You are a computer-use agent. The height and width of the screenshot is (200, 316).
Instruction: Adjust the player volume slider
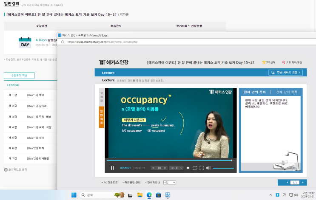tap(223, 168)
